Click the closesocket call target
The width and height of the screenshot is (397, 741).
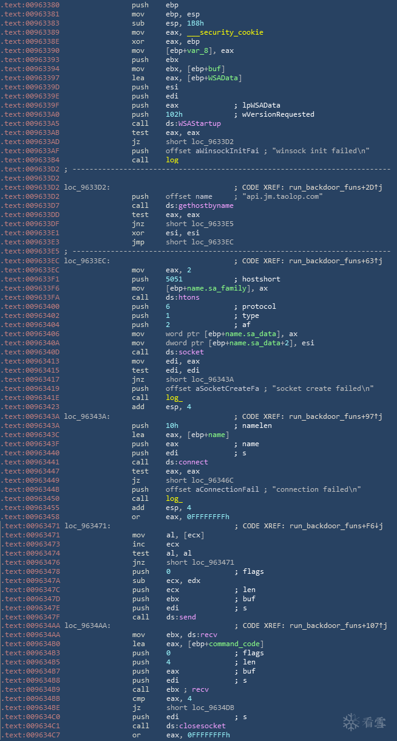click(202, 726)
